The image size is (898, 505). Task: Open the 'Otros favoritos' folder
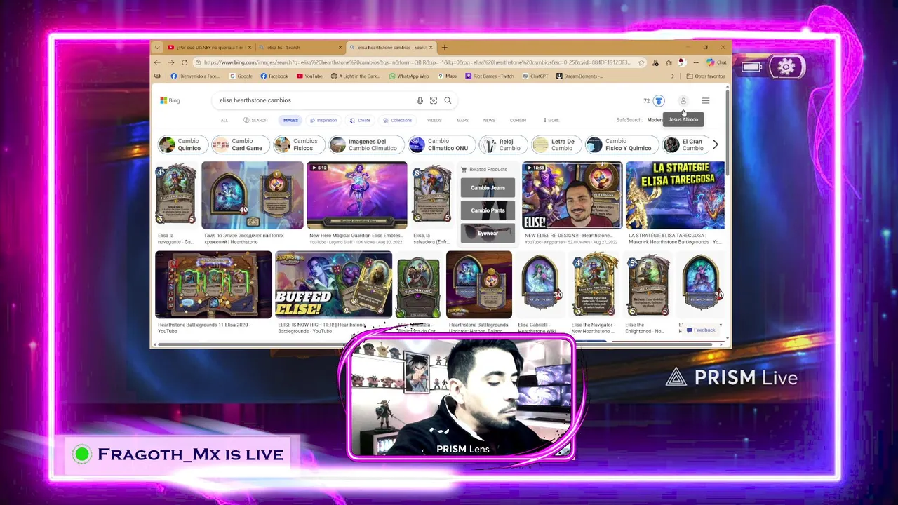(x=706, y=76)
